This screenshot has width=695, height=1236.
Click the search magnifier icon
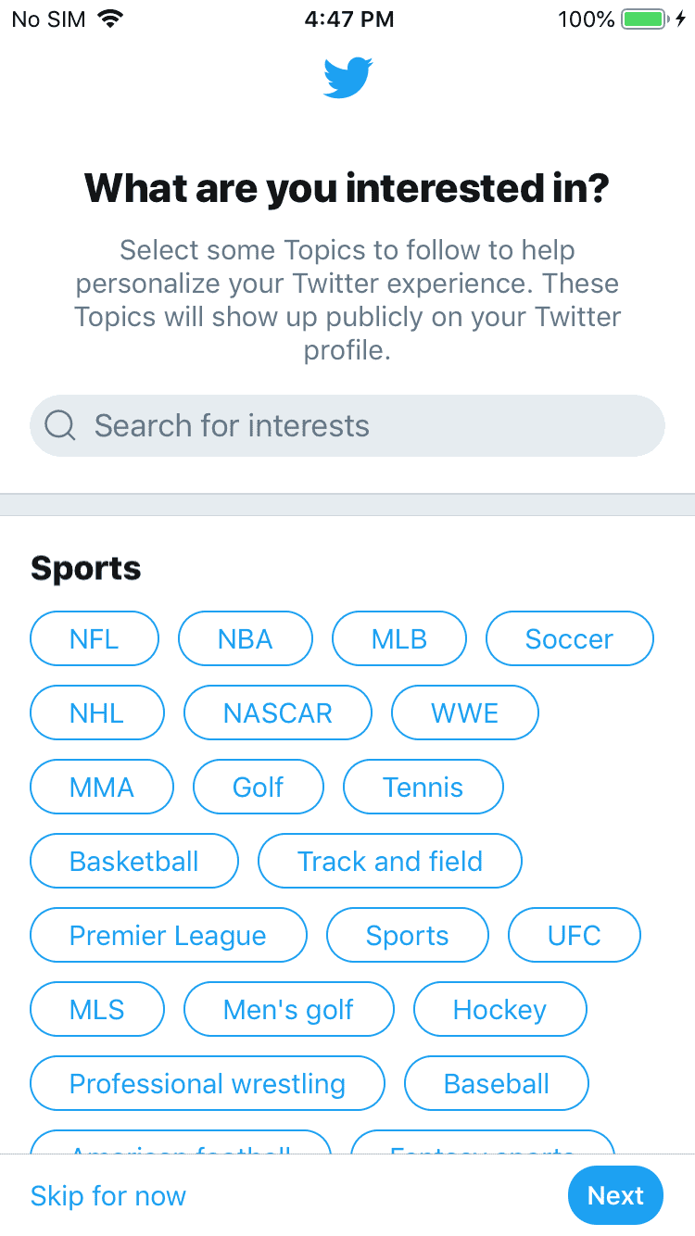[60, 426]
